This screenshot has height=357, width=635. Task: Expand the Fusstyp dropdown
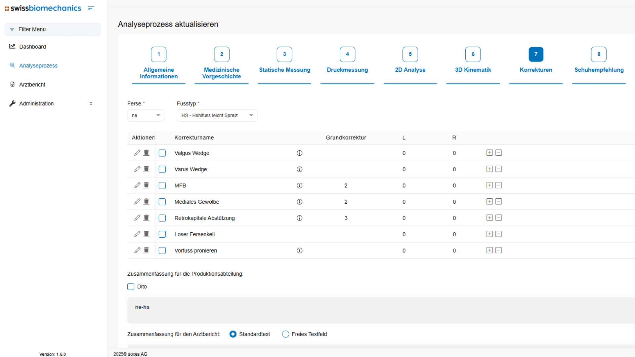[x=217, y=115]
